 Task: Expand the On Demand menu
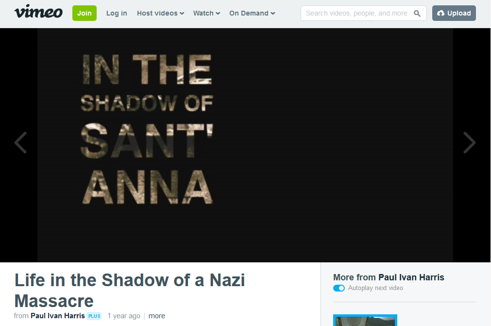(x=252, y=13)
